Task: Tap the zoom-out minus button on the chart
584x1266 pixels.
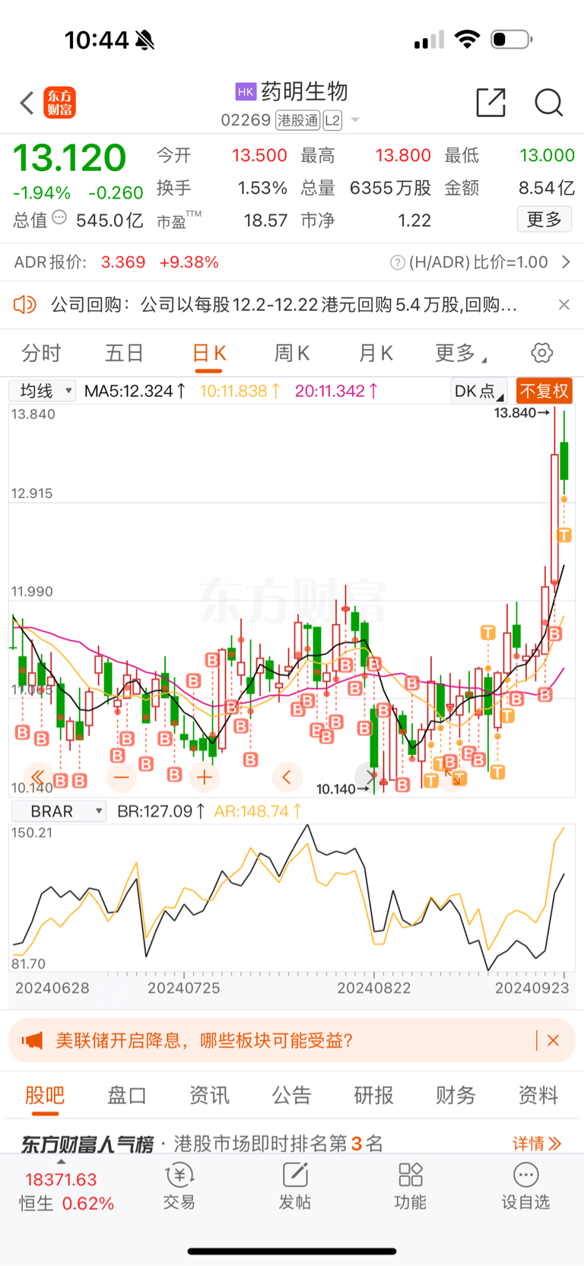Action: pyautogui.click(x=122, y=777)
